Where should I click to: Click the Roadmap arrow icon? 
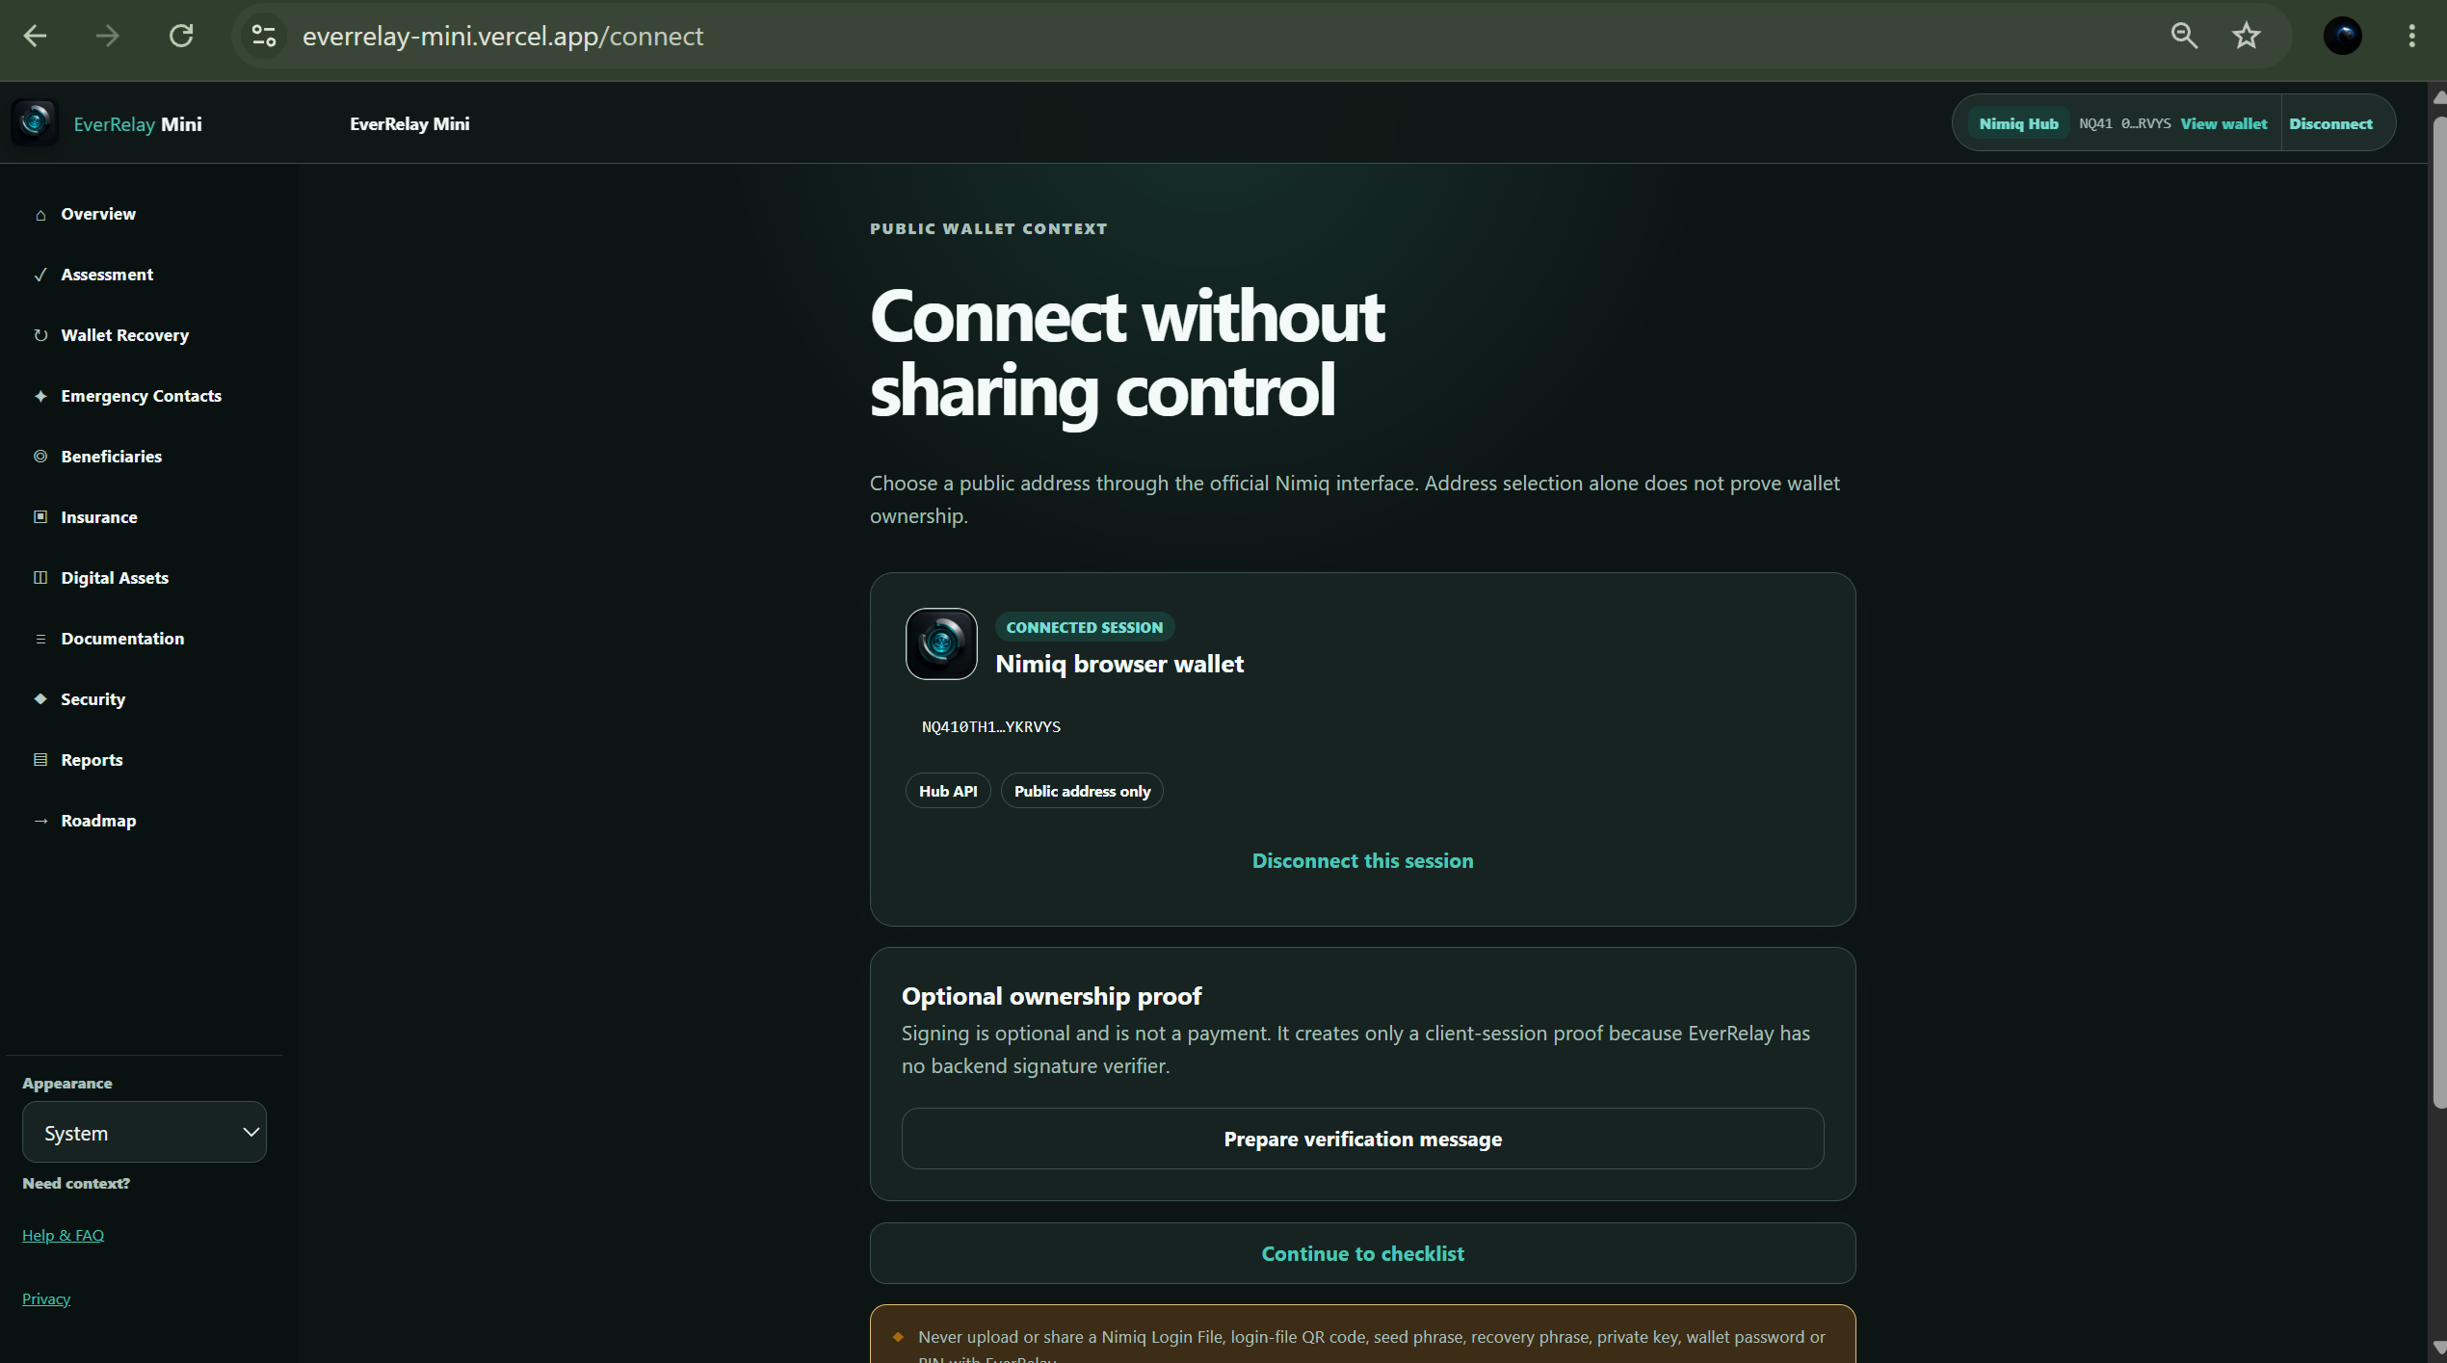(x=40, y=821)
